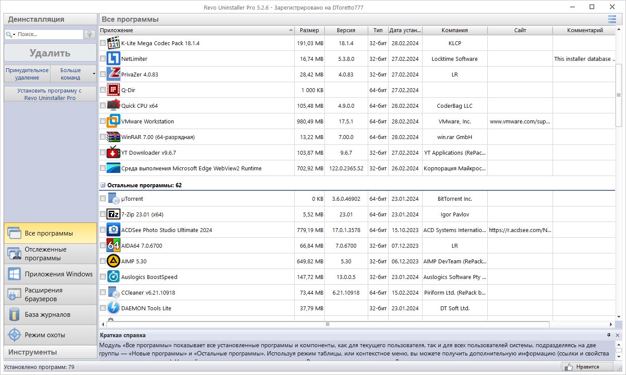Enable the checkbox beside Quick CPU x64
This screenshot has height=375, width=626.
pyautogui.click(x=103, y=106)
